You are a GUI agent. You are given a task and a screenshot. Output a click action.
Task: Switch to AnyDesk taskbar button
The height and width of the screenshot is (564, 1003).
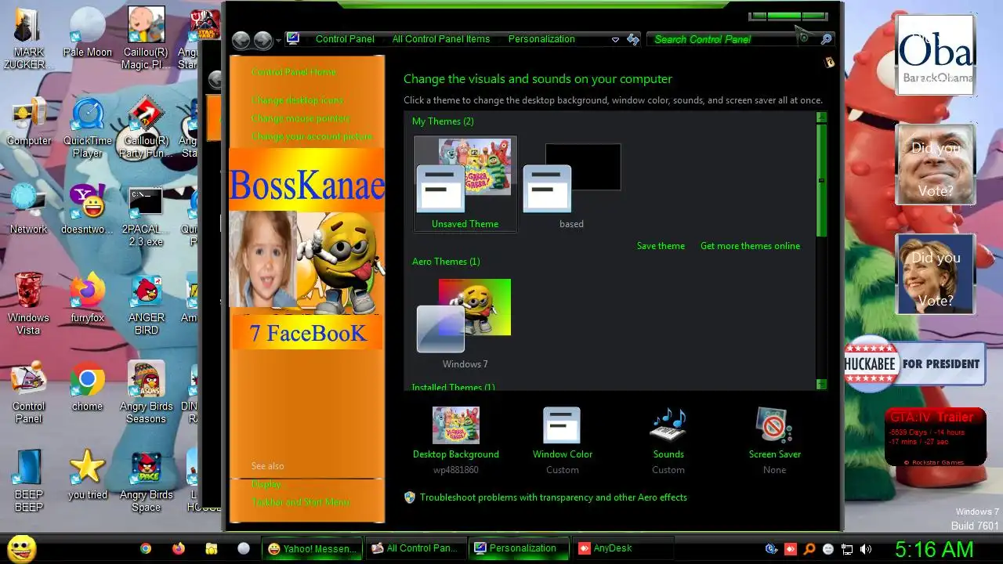click(621, 548)
